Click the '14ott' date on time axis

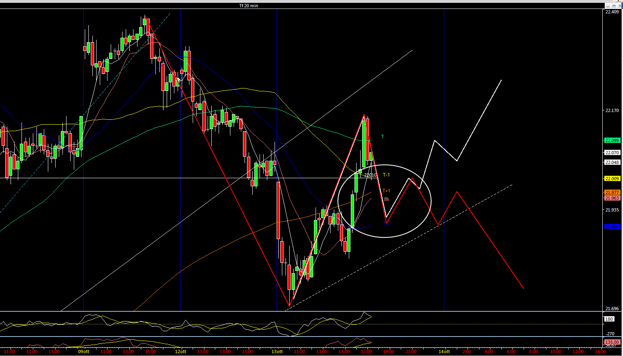tap(444, 352)
